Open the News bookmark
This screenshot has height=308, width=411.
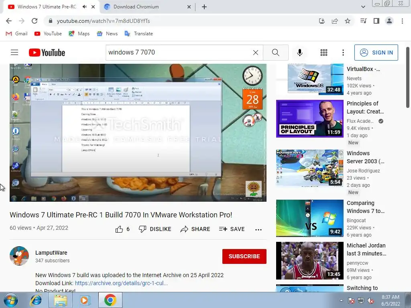pos(107,34)
